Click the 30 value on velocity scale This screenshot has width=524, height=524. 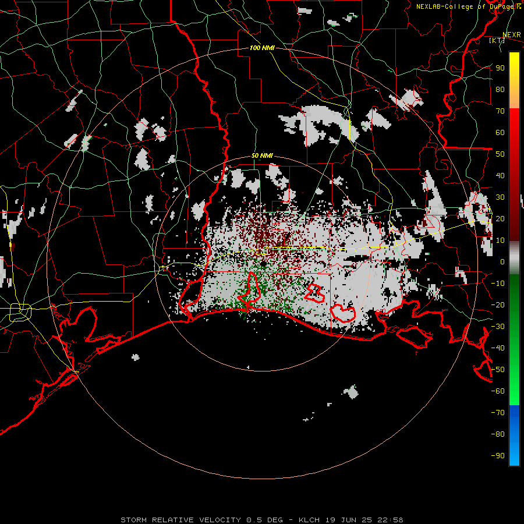[x=500, y=197]
